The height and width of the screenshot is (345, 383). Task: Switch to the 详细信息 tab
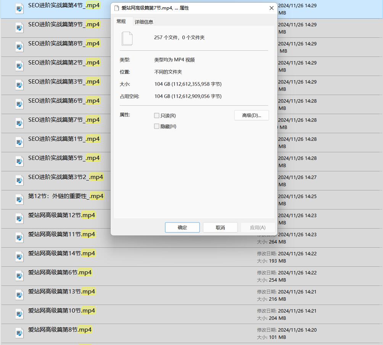coord(144,22)
